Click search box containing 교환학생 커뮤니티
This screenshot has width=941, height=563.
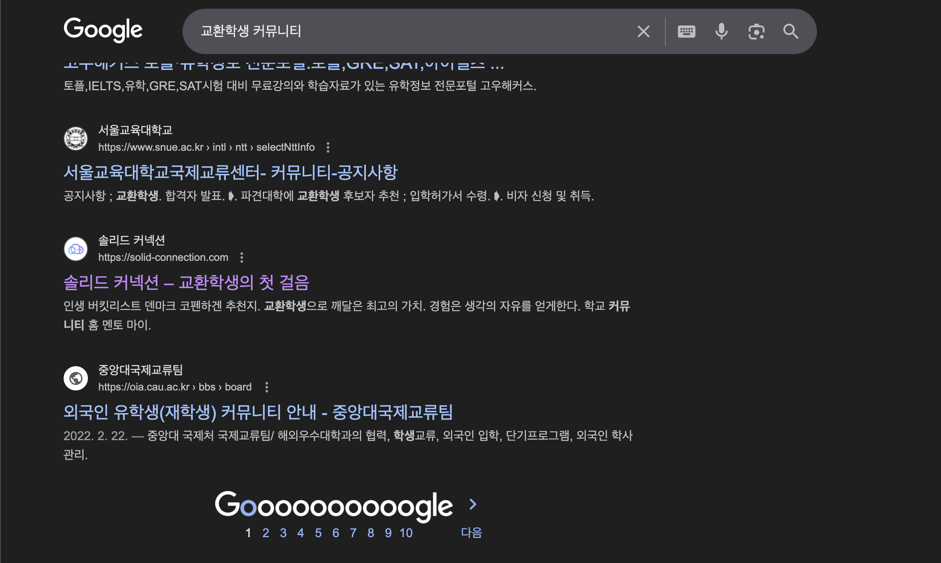coord(398,31)
